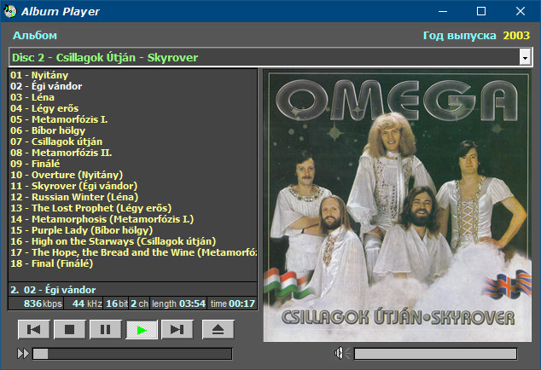Pause the current track
541x370 pixels.
106,329
